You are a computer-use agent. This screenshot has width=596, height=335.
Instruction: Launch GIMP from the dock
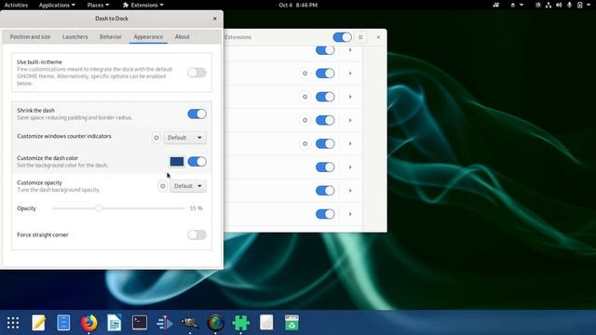point(190,323)
